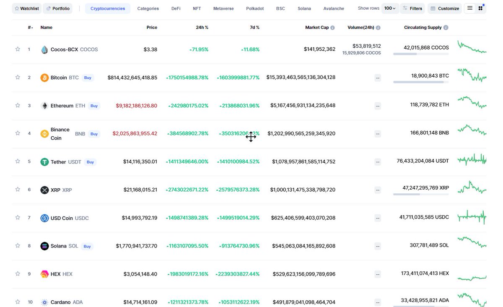This screenshot has width=503, height=307.
Task: Star HEX for the watchlist
Action: tap(18, 273)
